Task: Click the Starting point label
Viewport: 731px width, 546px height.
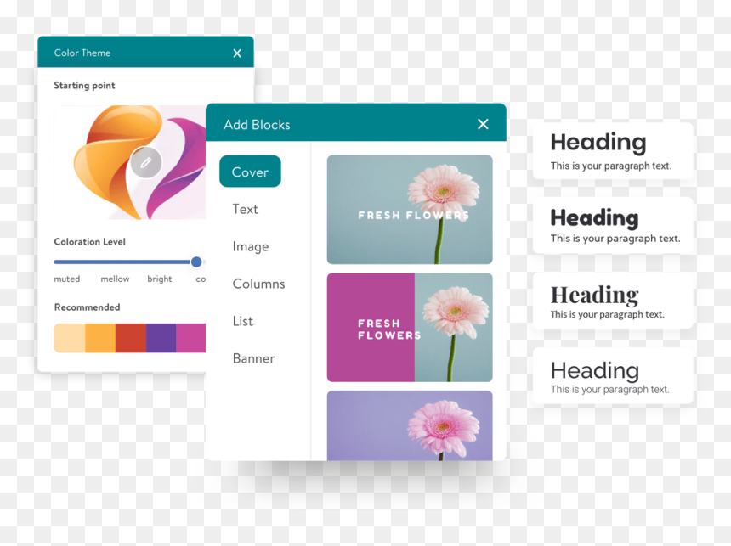Action: [84, 86]
